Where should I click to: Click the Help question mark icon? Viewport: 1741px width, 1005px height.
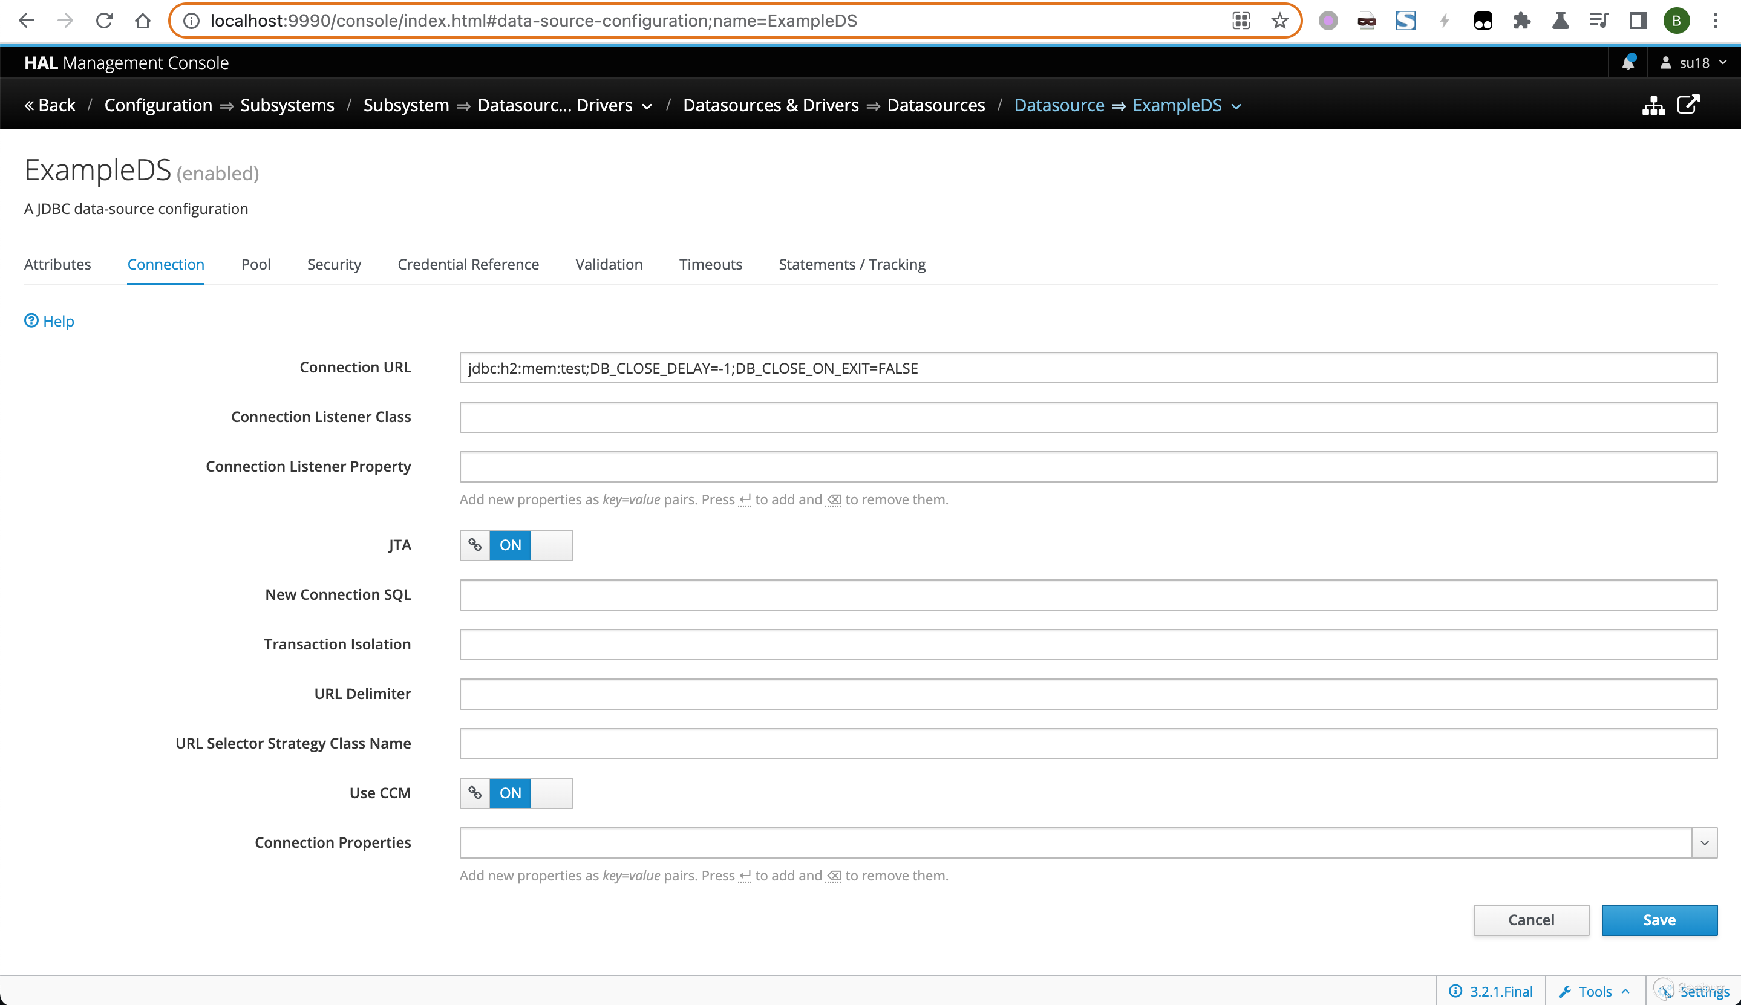[x=31, y=321]
